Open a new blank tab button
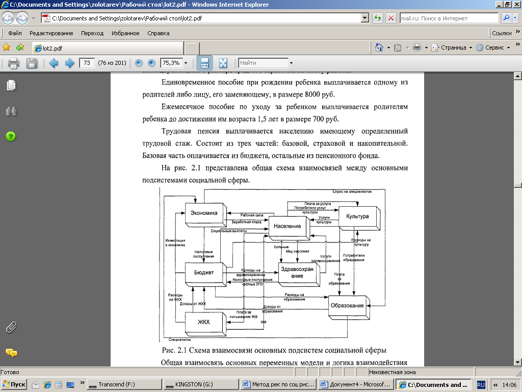 point(192,48)
